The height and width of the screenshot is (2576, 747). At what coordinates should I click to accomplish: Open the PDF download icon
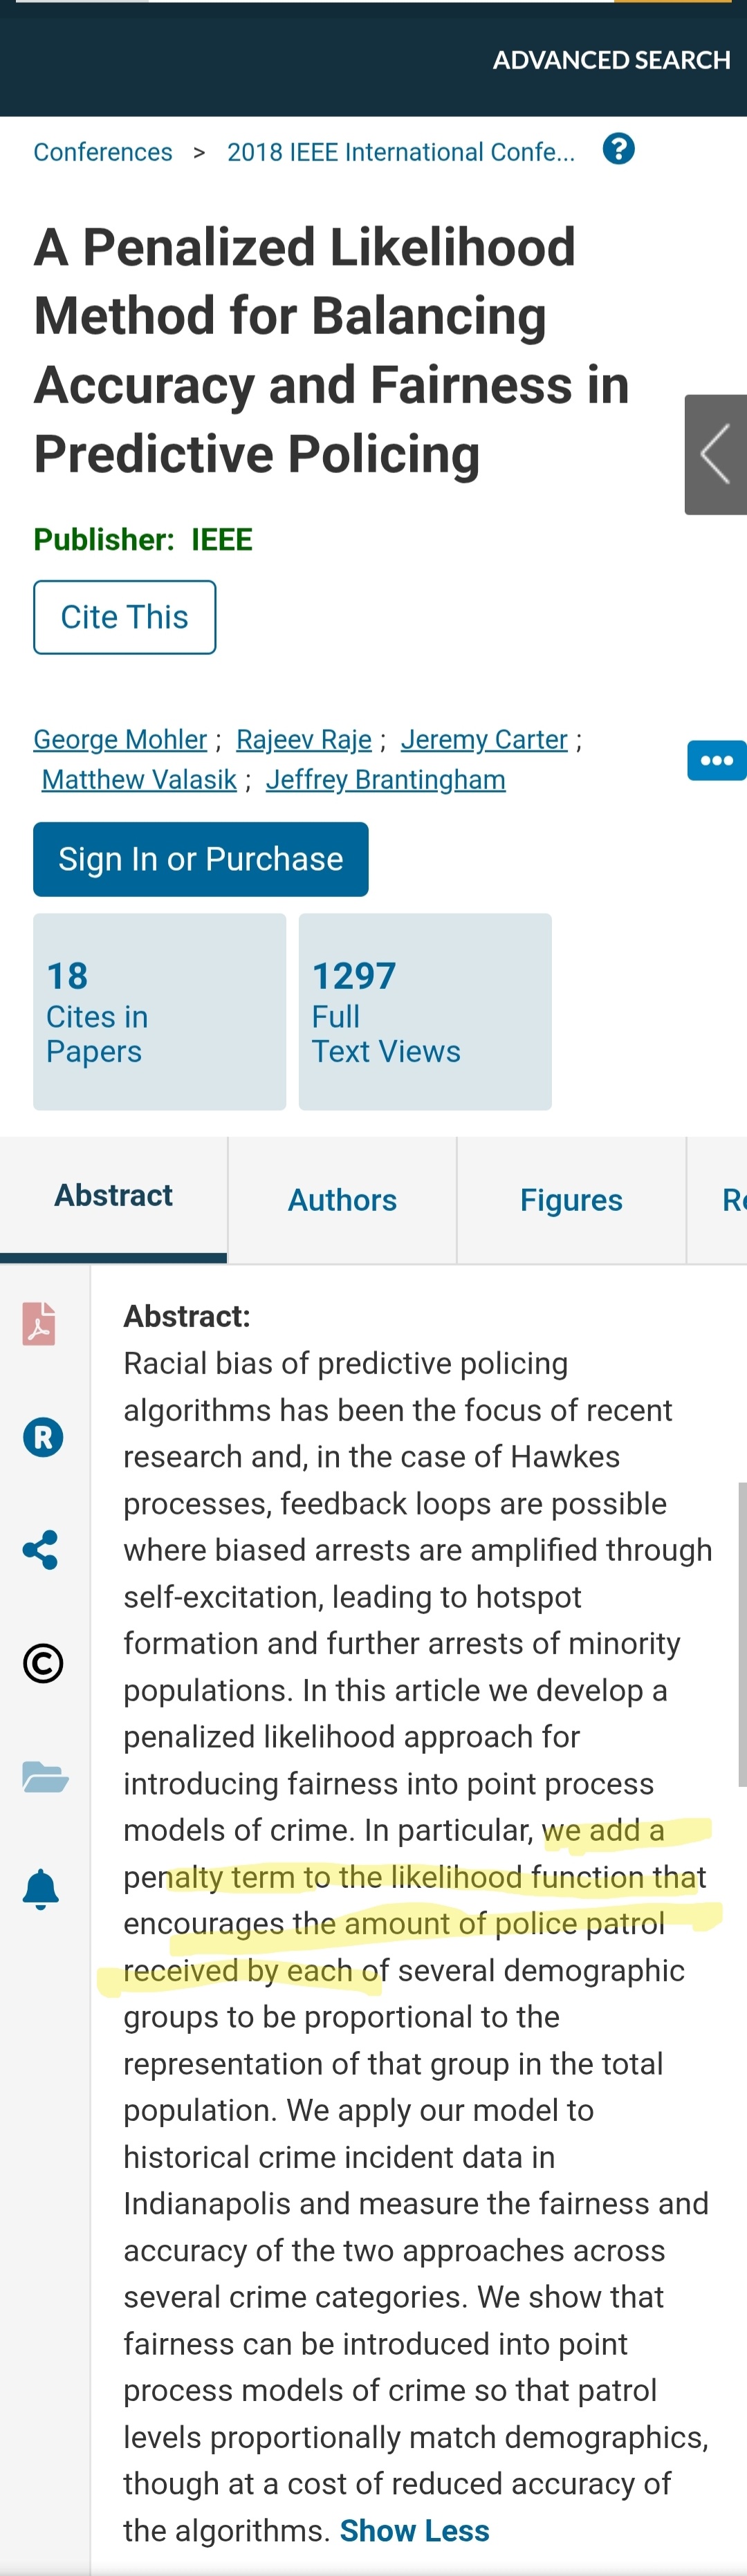point(39,1323)
